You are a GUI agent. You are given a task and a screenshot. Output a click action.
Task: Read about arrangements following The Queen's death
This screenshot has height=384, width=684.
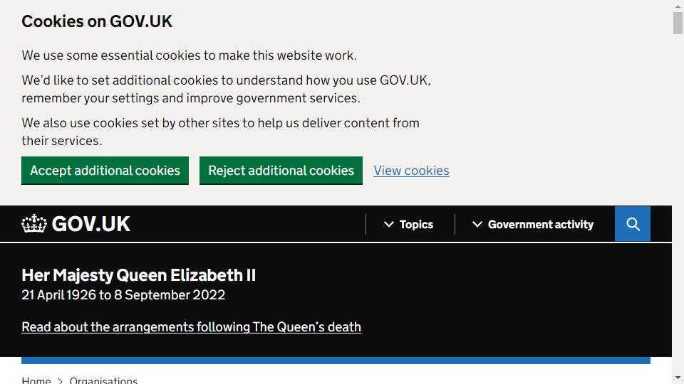tap(191, 327)
